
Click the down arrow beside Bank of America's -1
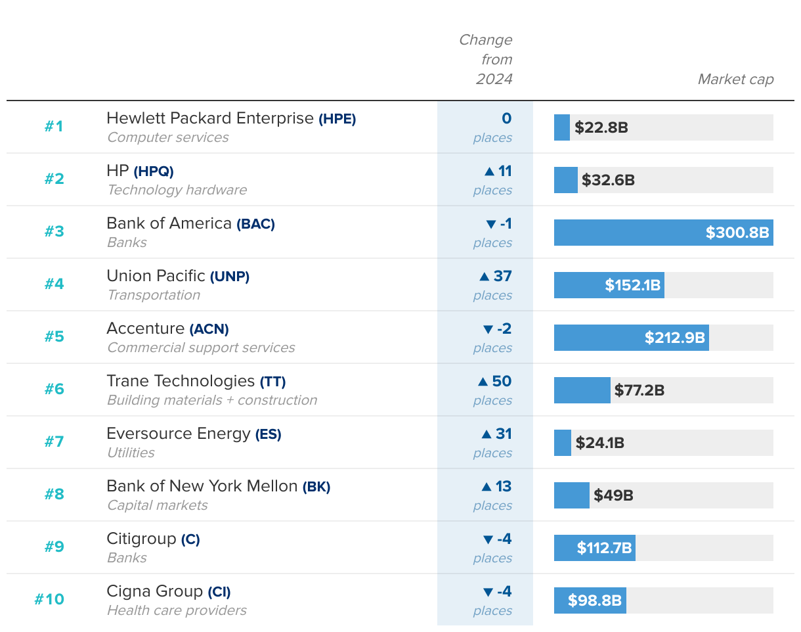490,225
